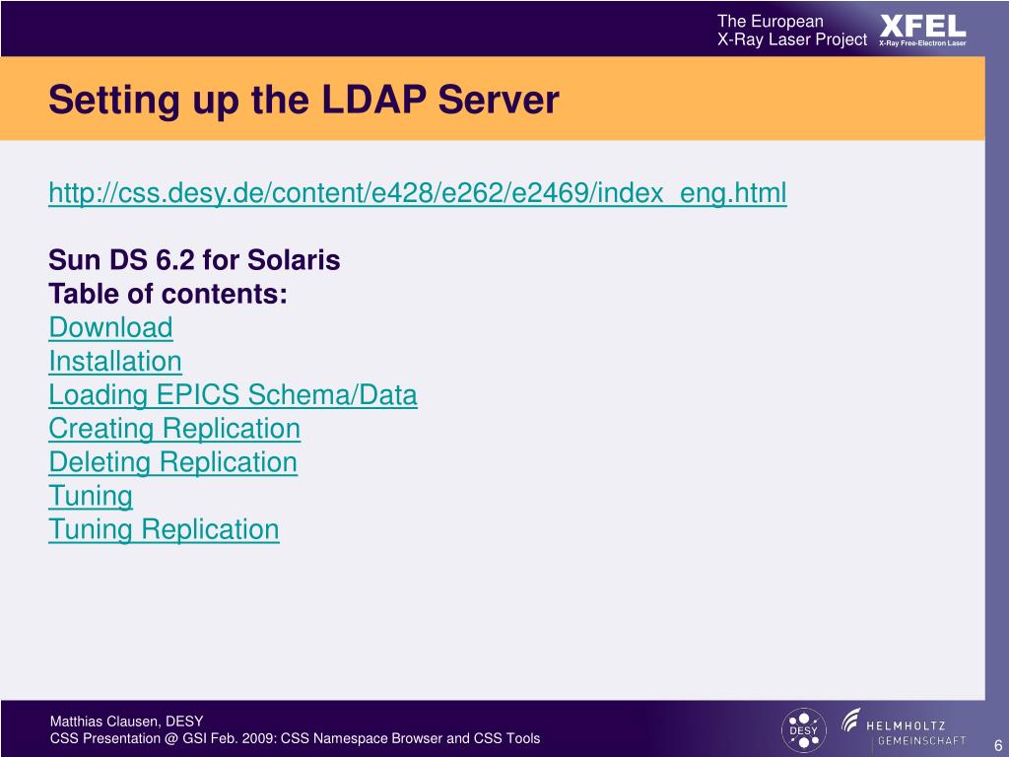The width and height of the screenshot is (1009, 757).
Task: Click the DESY circular logo
Action: point(803,730)
